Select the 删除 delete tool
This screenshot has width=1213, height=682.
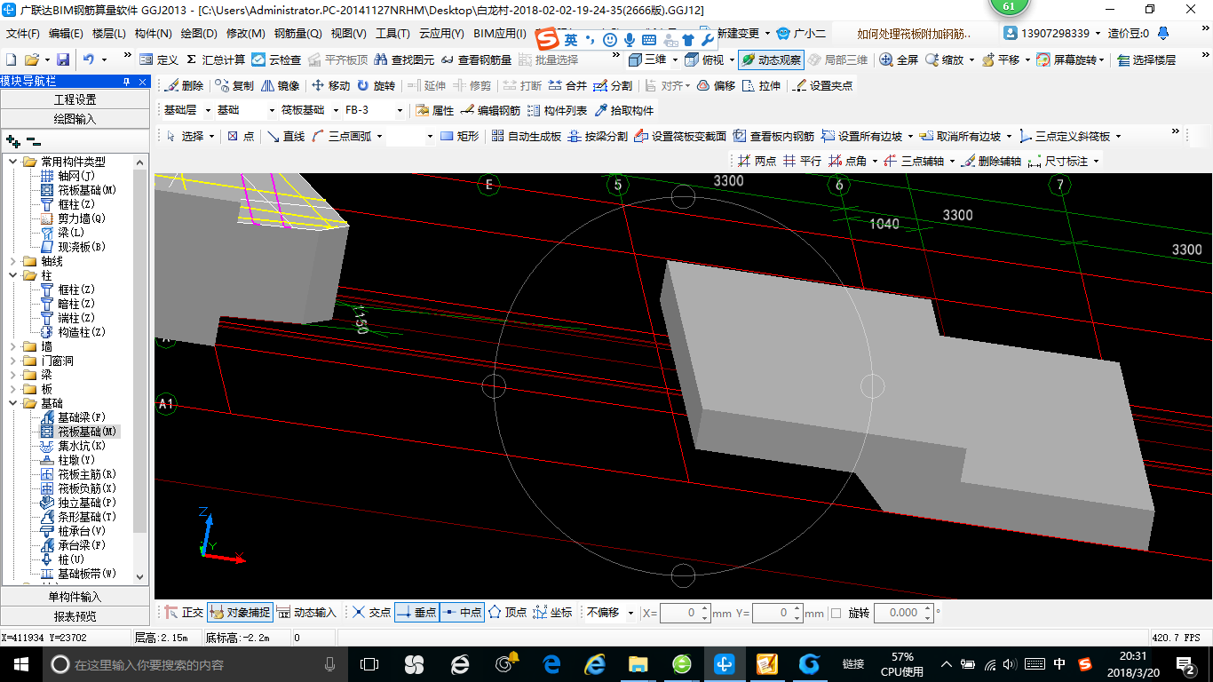185,85
